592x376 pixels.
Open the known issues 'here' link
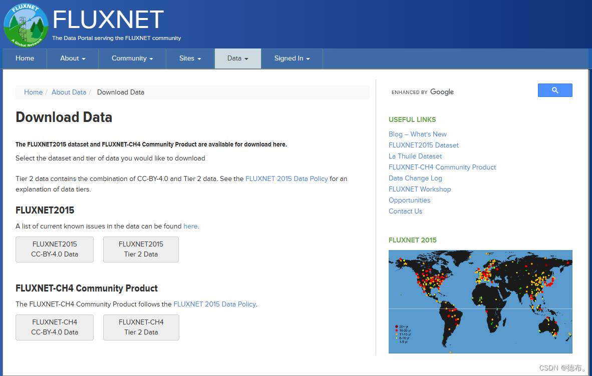[x=190, y=226]
